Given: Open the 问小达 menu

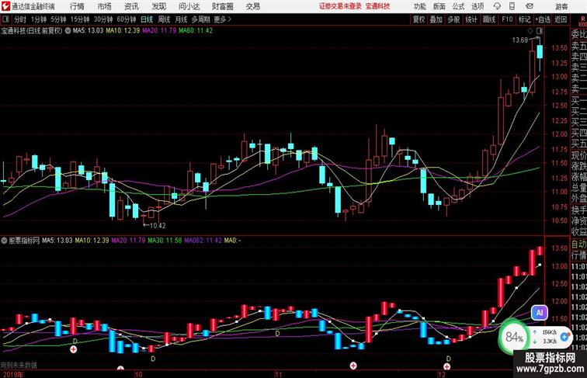Looking at the screenshot, I should 189,6.
